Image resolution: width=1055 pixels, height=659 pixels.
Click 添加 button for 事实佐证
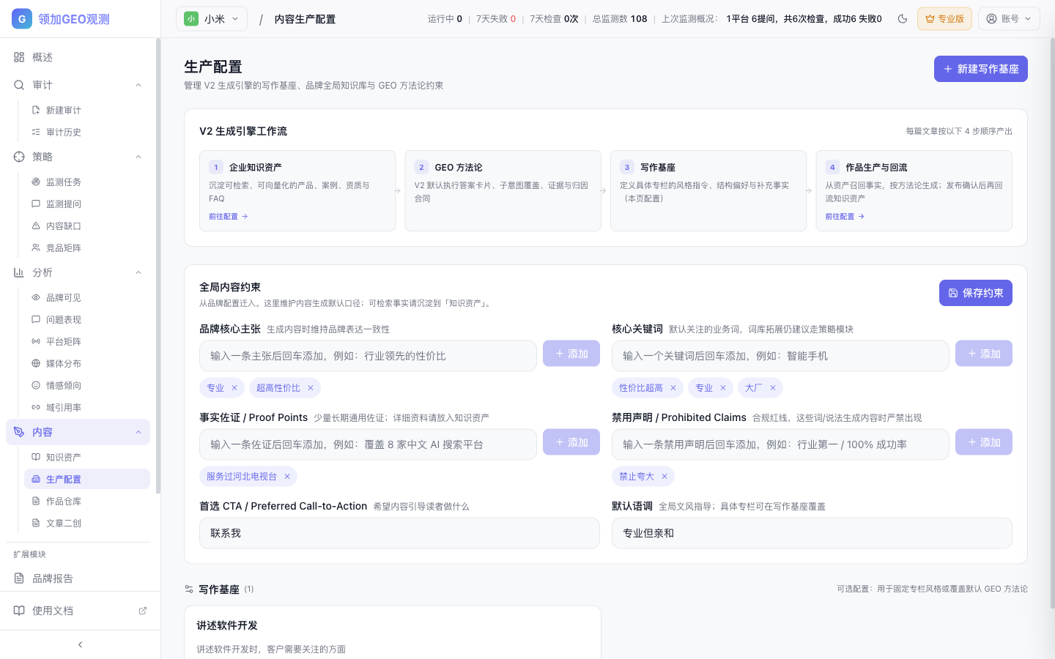pos(571,442)
